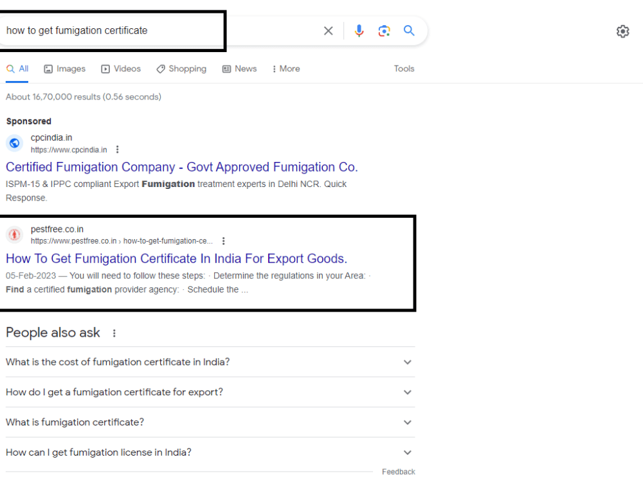Click the cpcindia.in globe favicon
The width and height of the screenshot is (643, 482).
click(x=14, y=143)
